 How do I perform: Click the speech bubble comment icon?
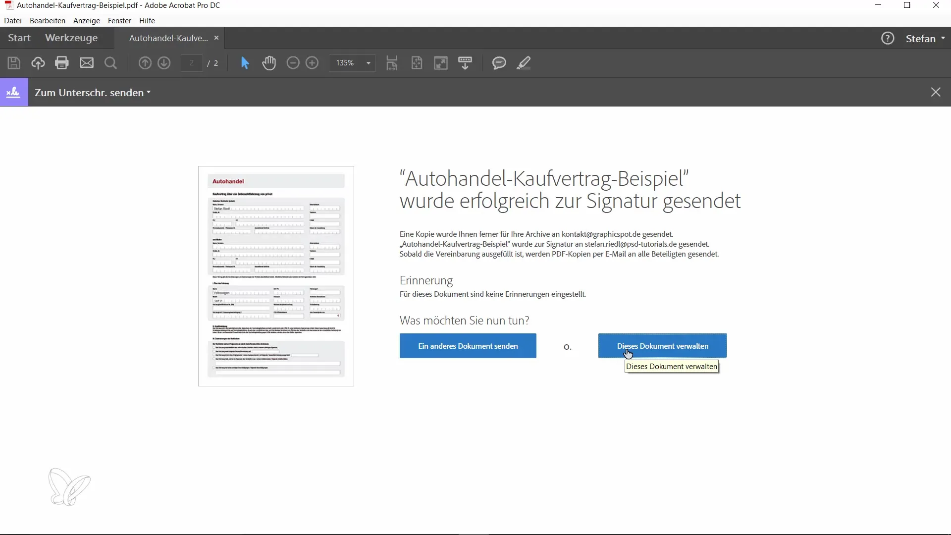click(x=499, y=63)
